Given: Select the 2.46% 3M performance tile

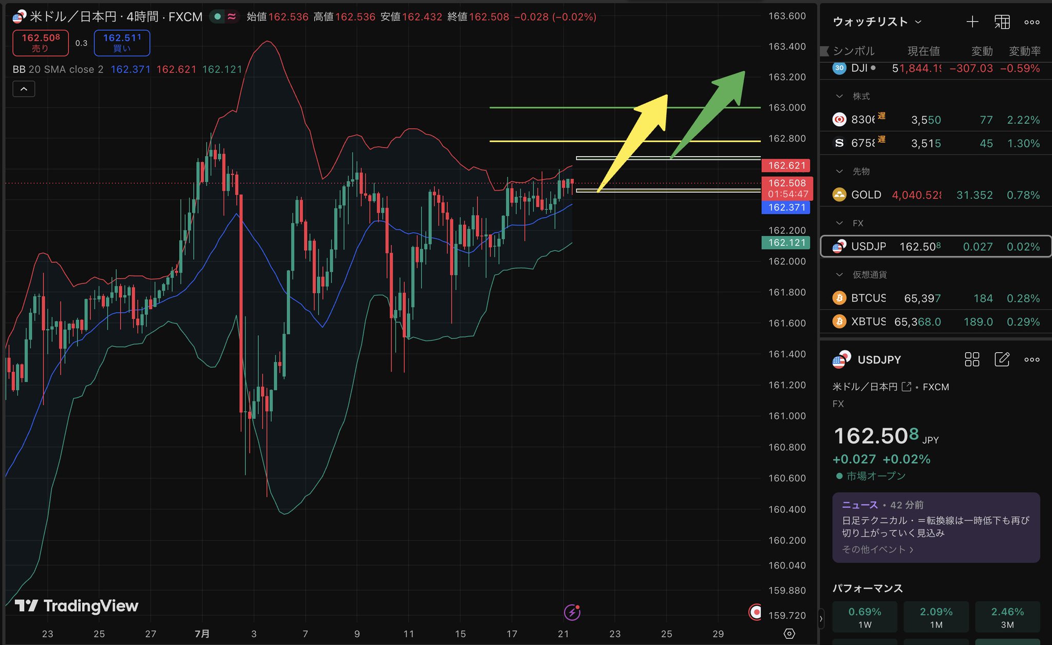Looking at the screenshot, I should tap(1007, 617).
